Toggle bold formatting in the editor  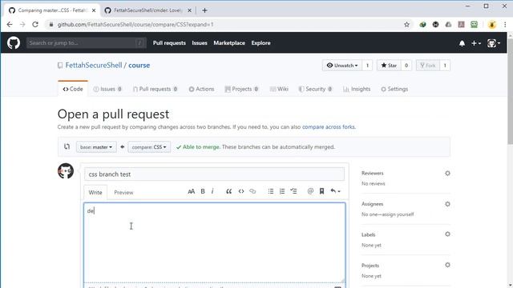pos(203,191)
